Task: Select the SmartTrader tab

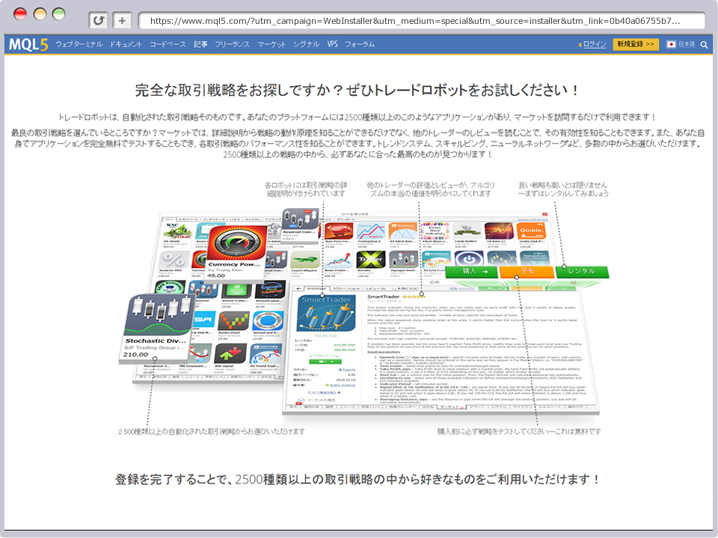Action: coord(317,288)
